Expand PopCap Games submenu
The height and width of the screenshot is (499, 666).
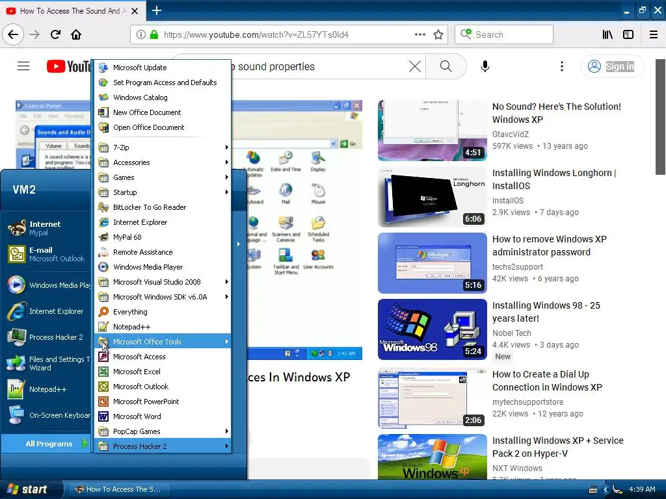tap(163, 431)
